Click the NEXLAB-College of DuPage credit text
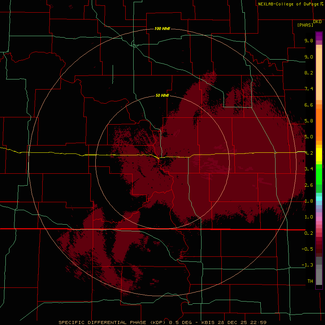This screenshot has width=325, height=325. (289, 4)
